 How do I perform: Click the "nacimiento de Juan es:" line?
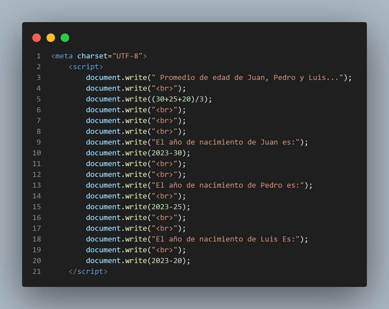(x=197, y=142)
